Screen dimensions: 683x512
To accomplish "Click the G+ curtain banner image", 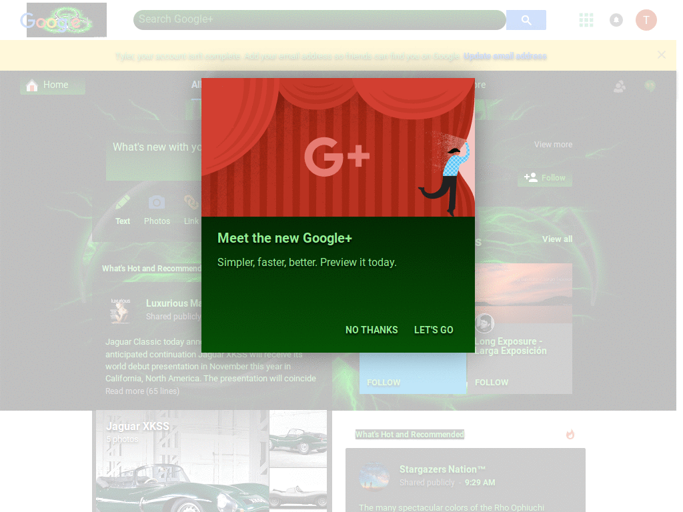I will point(338,147).
